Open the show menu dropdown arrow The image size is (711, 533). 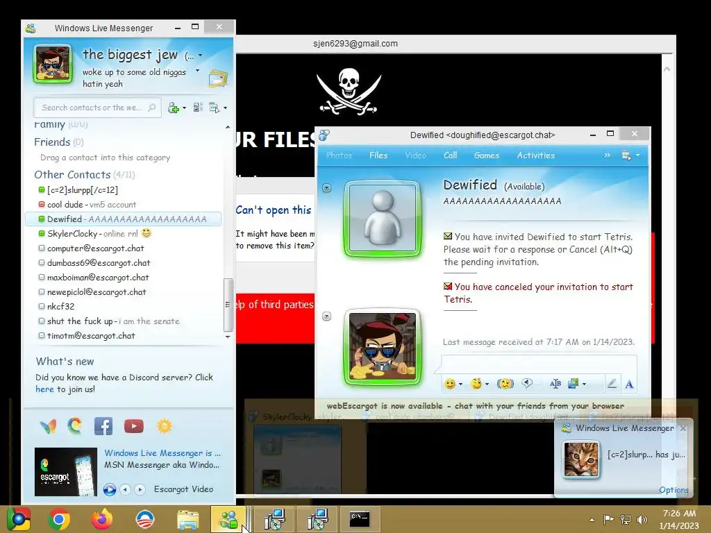pyautogui.click(x=226, y=108)
